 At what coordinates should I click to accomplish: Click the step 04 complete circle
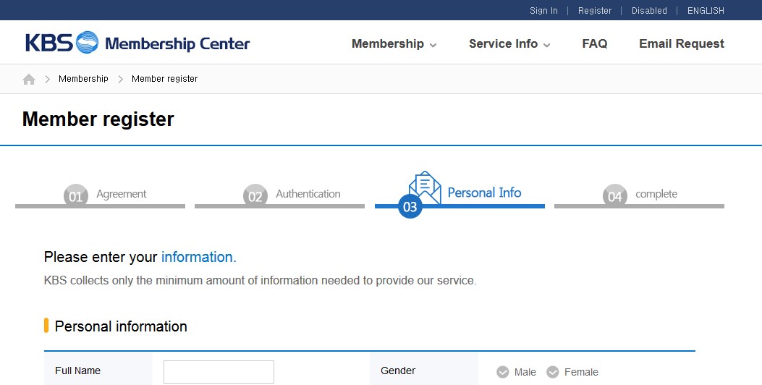614,195
